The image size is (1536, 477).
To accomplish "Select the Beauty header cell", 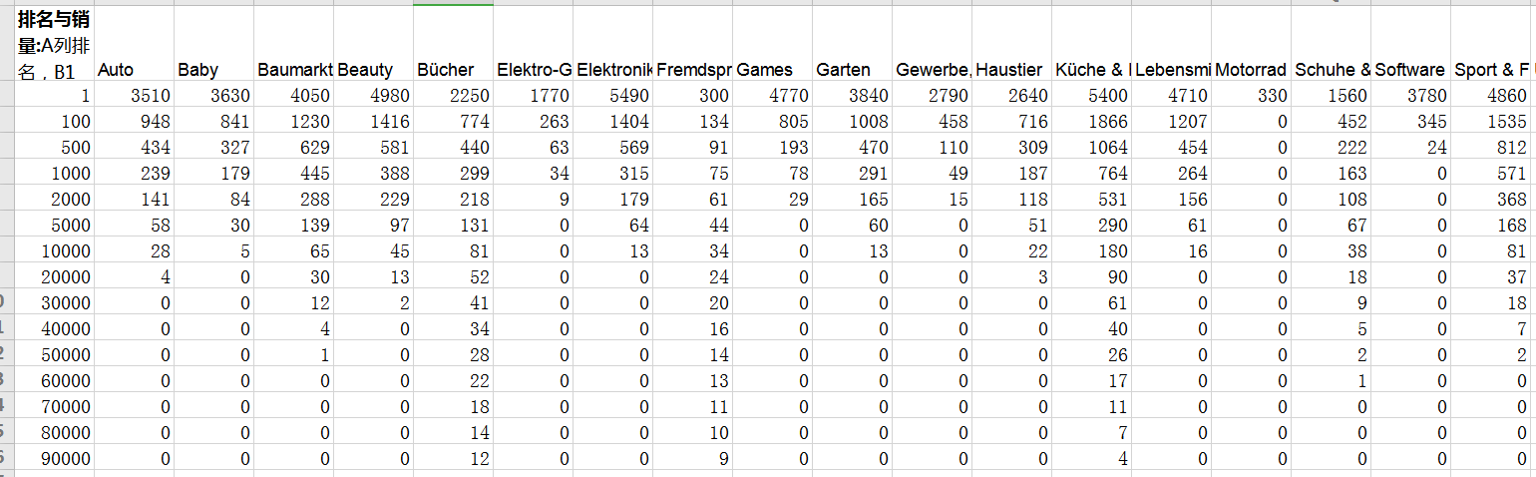I will 373,44.
